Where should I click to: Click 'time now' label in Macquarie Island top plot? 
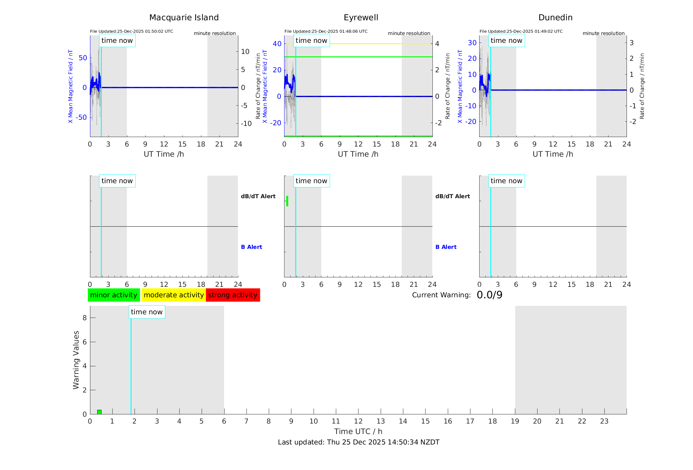[117, 41]
